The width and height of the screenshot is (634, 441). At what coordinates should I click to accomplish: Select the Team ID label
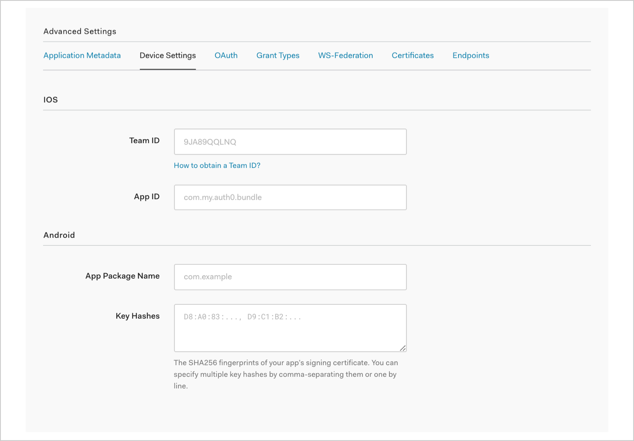click(144, 141)
